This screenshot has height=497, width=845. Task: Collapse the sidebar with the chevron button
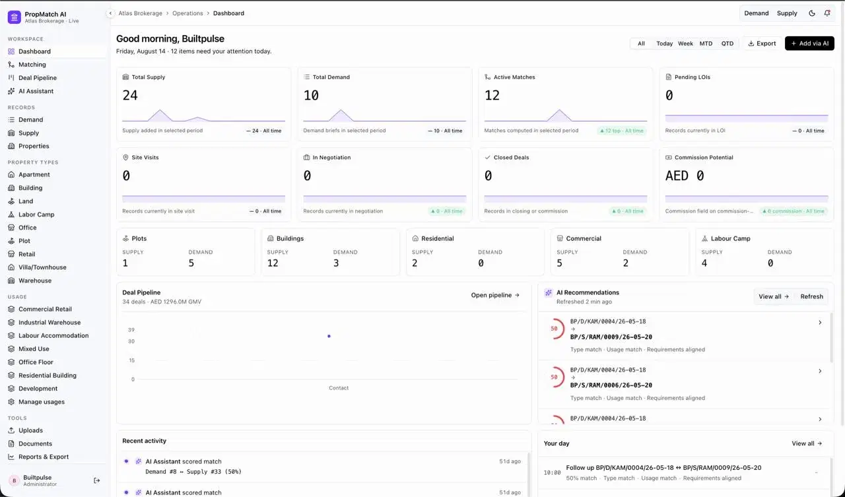[110, 13]
